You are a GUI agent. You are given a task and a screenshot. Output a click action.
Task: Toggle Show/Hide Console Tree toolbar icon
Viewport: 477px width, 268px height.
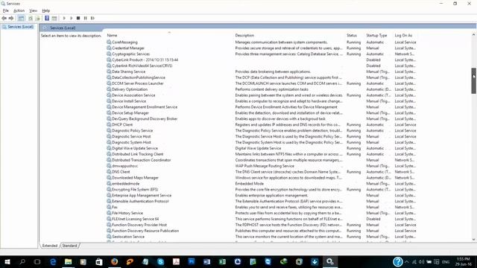(x=21, y=18)
